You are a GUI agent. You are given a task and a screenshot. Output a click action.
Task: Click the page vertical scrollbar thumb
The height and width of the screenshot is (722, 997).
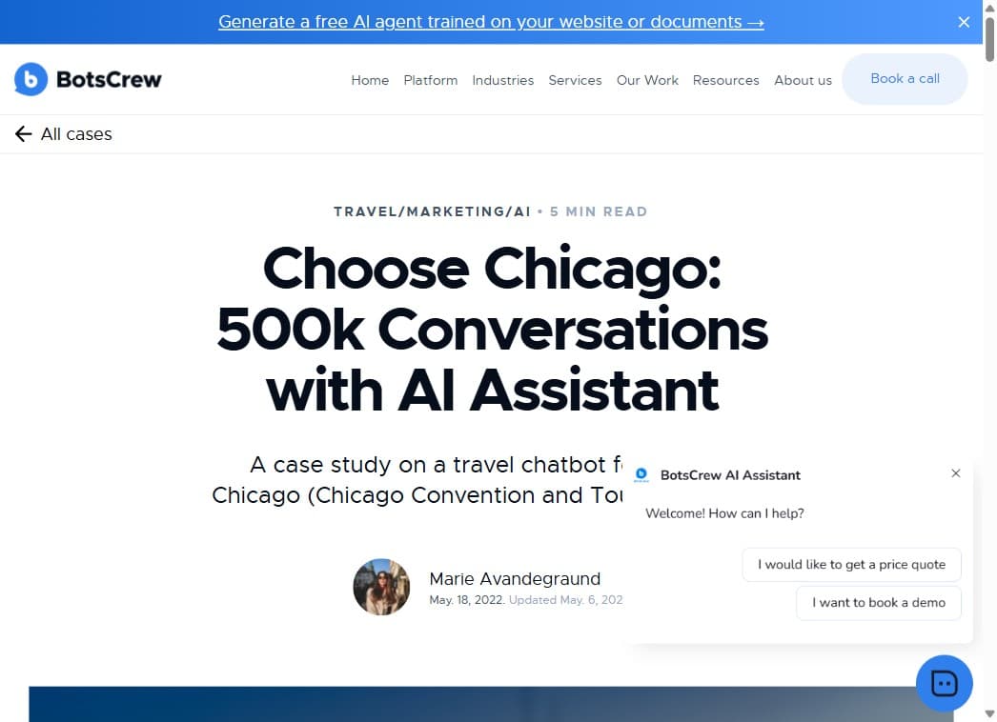[x=989, y=39]
